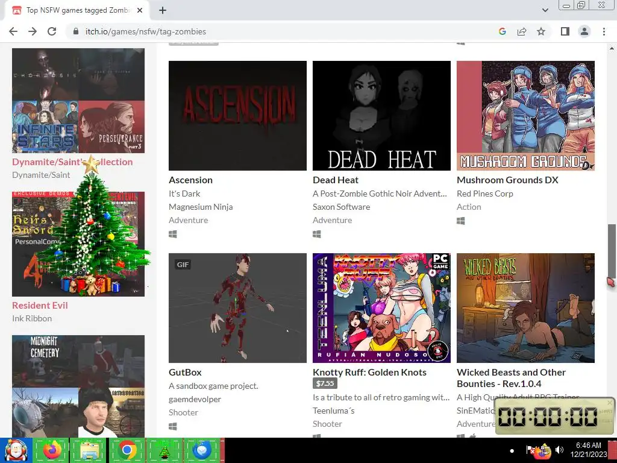617x463 pixels.
Task: Click the Windows icon under Dead Heat
Action: [317, 235]
